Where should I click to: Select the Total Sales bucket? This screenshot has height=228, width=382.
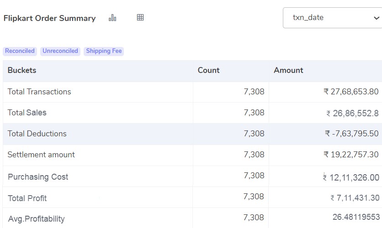tap(27, 113)
